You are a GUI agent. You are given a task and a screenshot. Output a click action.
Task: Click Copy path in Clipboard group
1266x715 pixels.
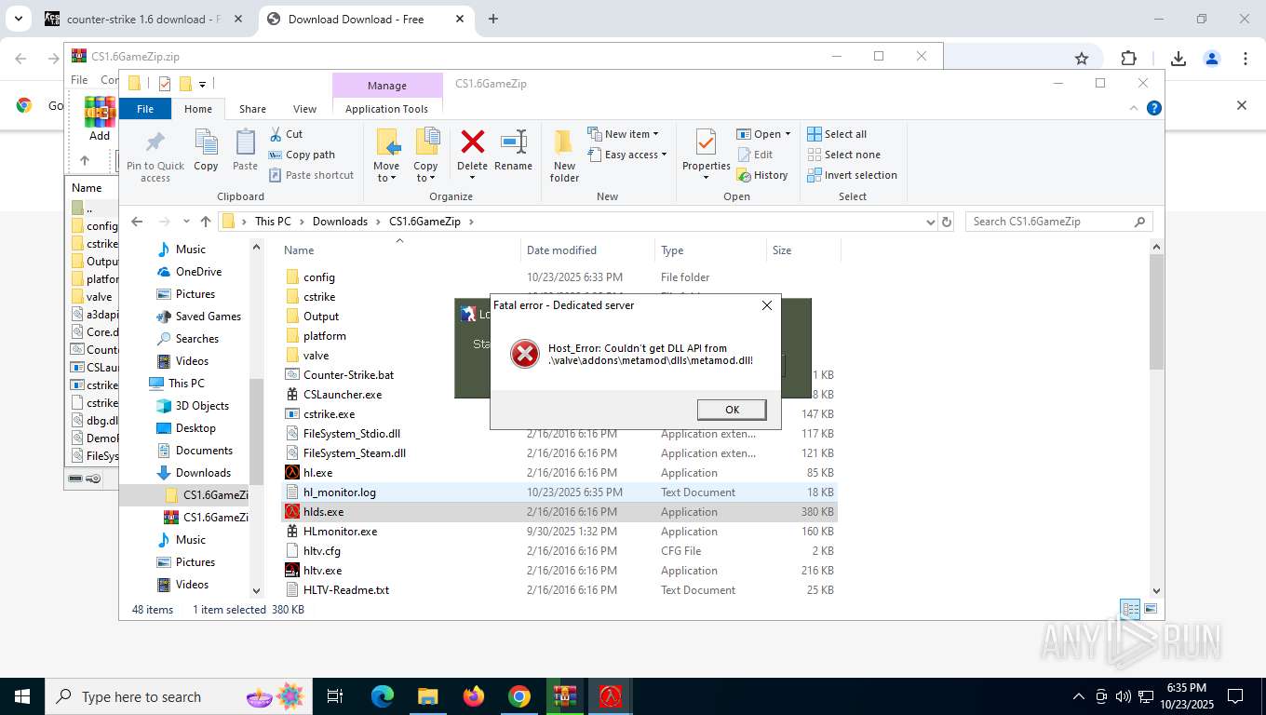302,155
